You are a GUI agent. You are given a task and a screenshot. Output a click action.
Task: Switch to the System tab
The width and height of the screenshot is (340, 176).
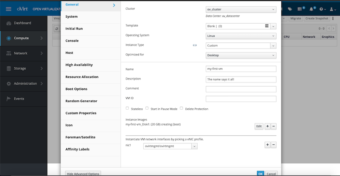coord(91,17)
